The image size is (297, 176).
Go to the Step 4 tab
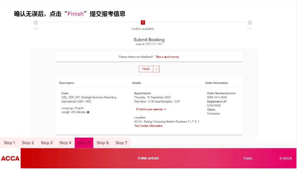65,143
